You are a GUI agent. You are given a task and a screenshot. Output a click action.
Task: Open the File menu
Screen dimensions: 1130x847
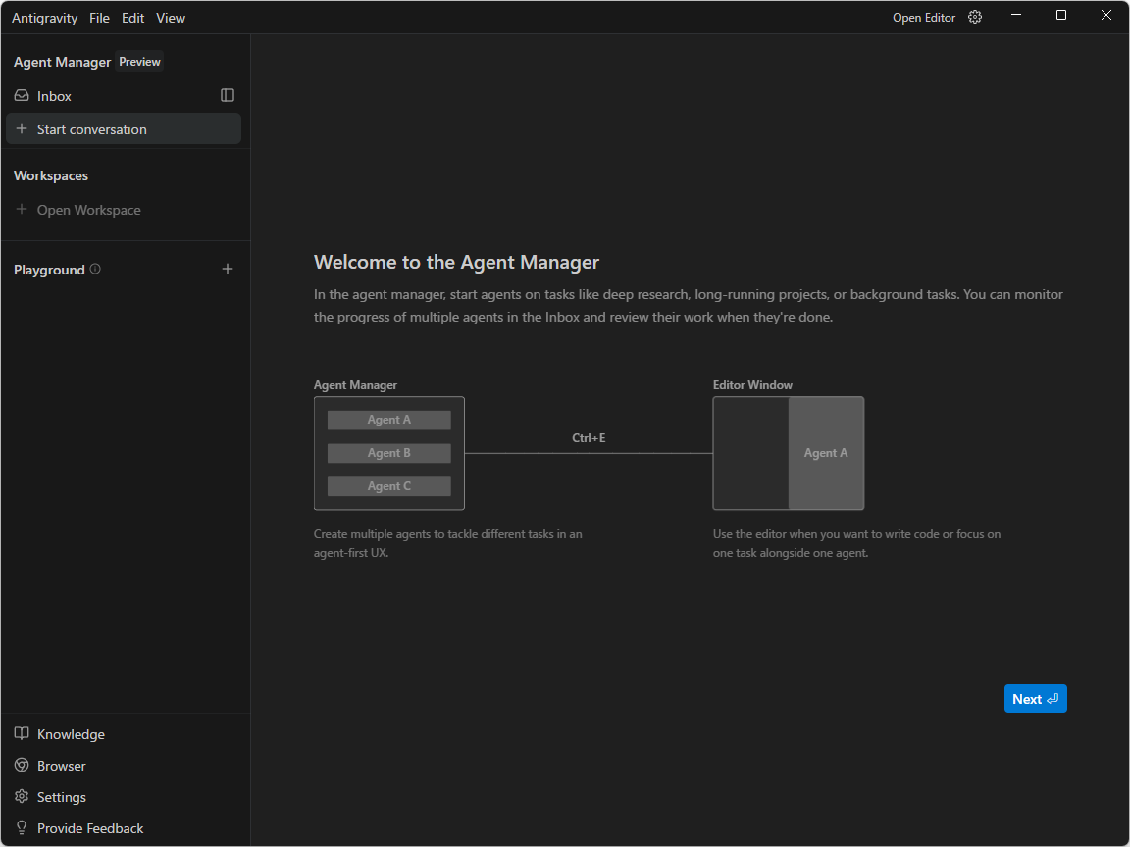(x=99, y=18)
